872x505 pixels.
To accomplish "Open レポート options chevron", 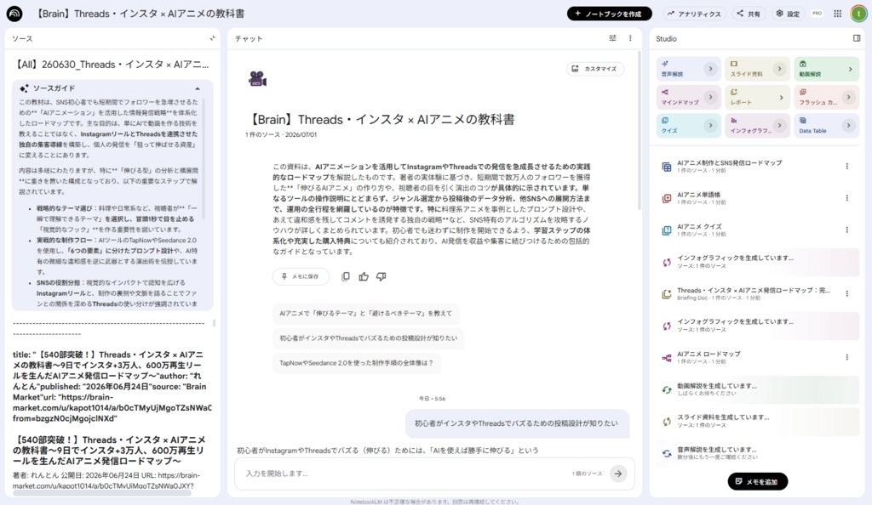I will [780, 97].
